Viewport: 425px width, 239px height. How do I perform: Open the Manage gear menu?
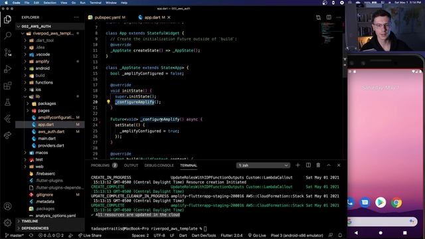point(7,222)
